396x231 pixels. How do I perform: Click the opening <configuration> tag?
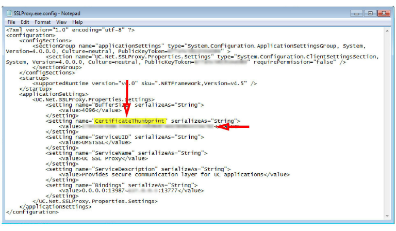(30, 36)
